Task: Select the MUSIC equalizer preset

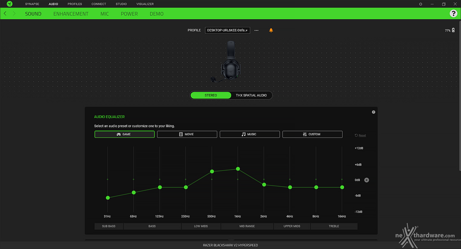Action: pyautogui.click(x=250, y=134)
